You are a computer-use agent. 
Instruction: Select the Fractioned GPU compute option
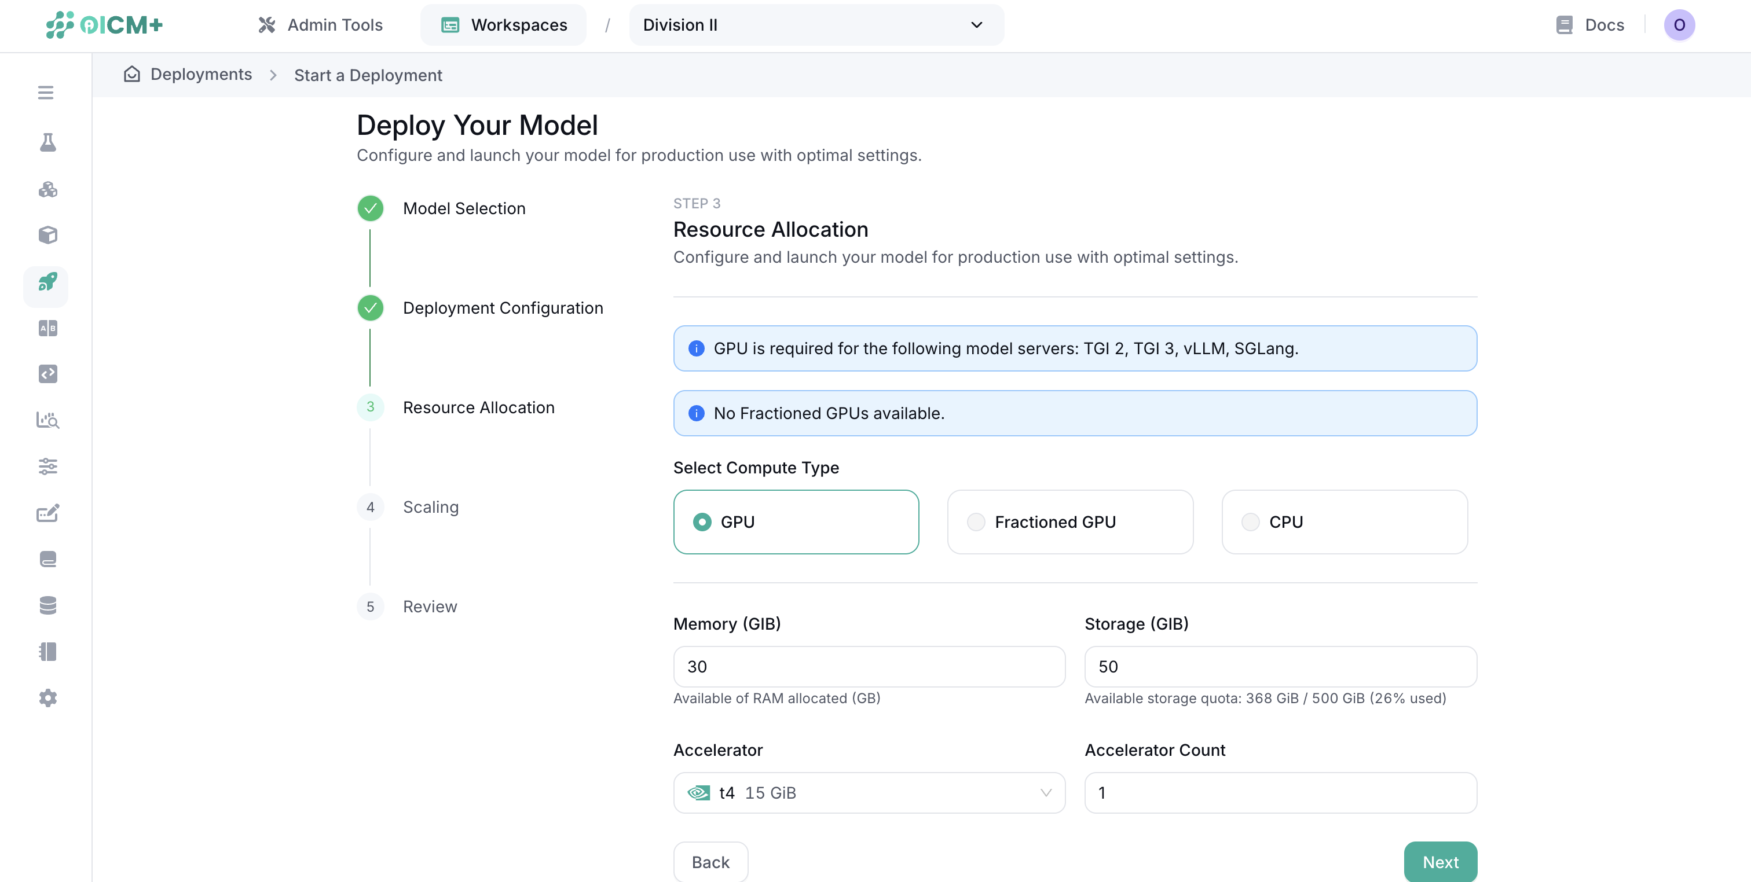click(976, 522)
